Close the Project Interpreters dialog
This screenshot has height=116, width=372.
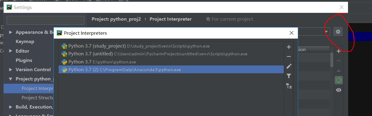pyautogui.click(x=291, y=33)
